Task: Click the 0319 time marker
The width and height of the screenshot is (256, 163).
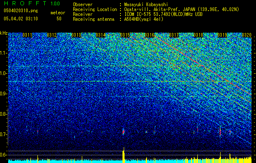Action: point(222,35)
